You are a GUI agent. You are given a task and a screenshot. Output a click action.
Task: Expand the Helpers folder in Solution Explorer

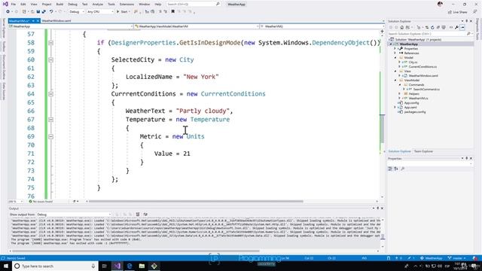(x=400, y=93)
